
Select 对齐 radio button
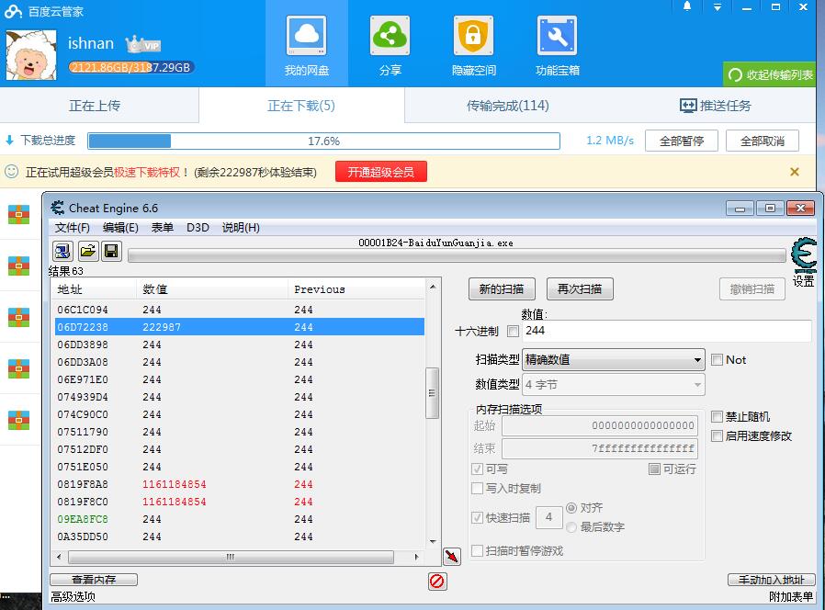tap(571, 508)
